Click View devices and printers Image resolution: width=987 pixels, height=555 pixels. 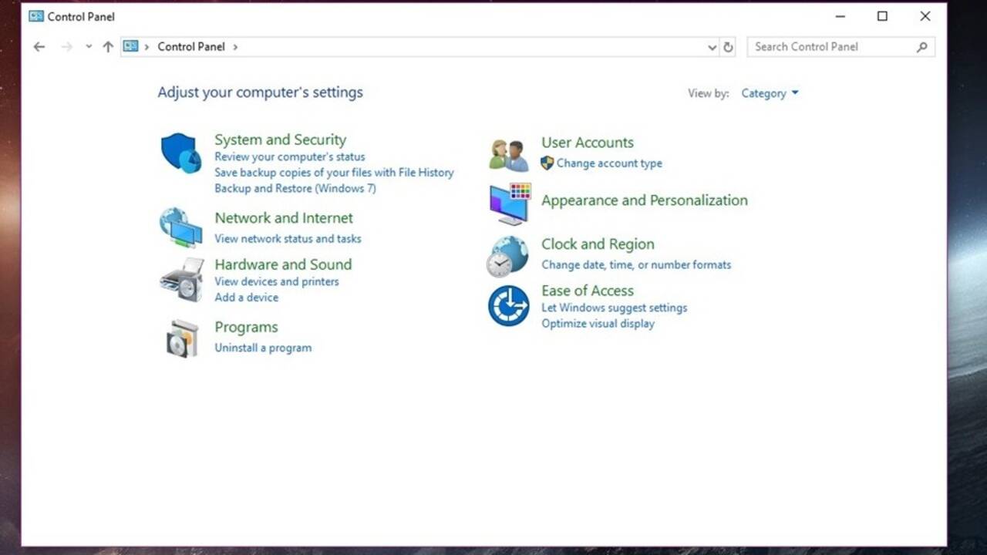point(277,281)
